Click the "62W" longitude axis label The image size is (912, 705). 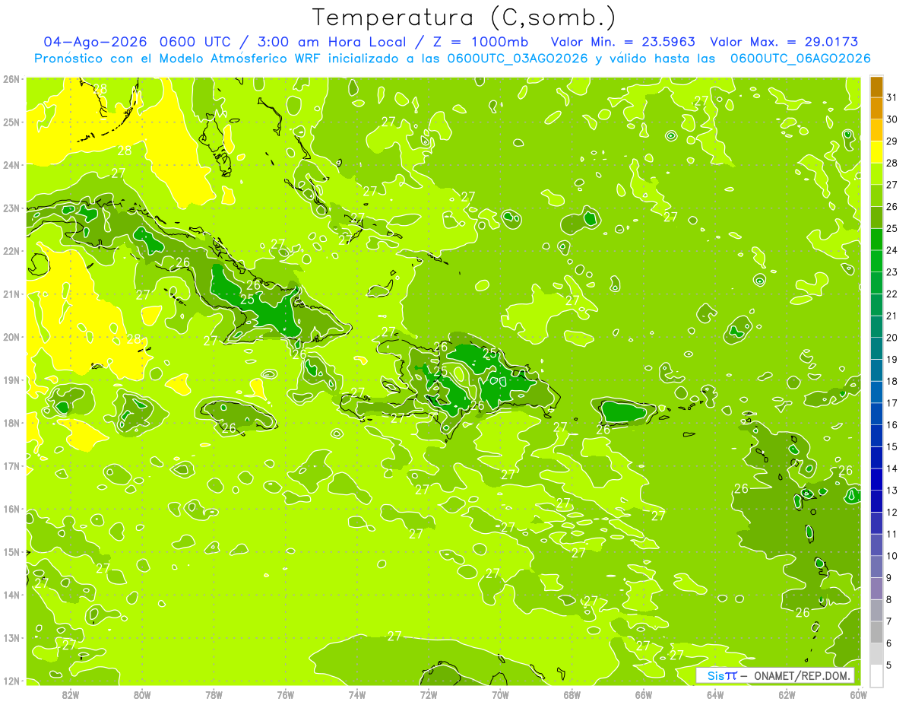(x=787, y=694)
